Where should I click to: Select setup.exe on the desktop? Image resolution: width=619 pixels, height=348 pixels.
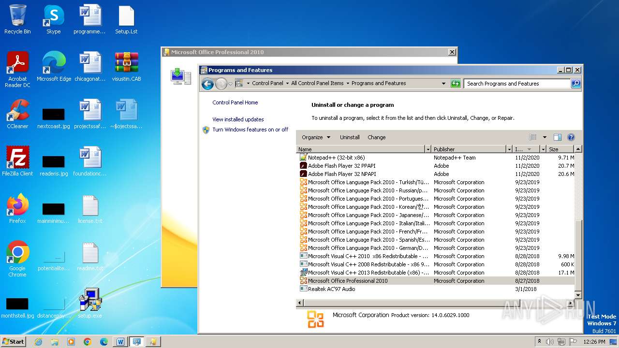(x=90, y=303)
